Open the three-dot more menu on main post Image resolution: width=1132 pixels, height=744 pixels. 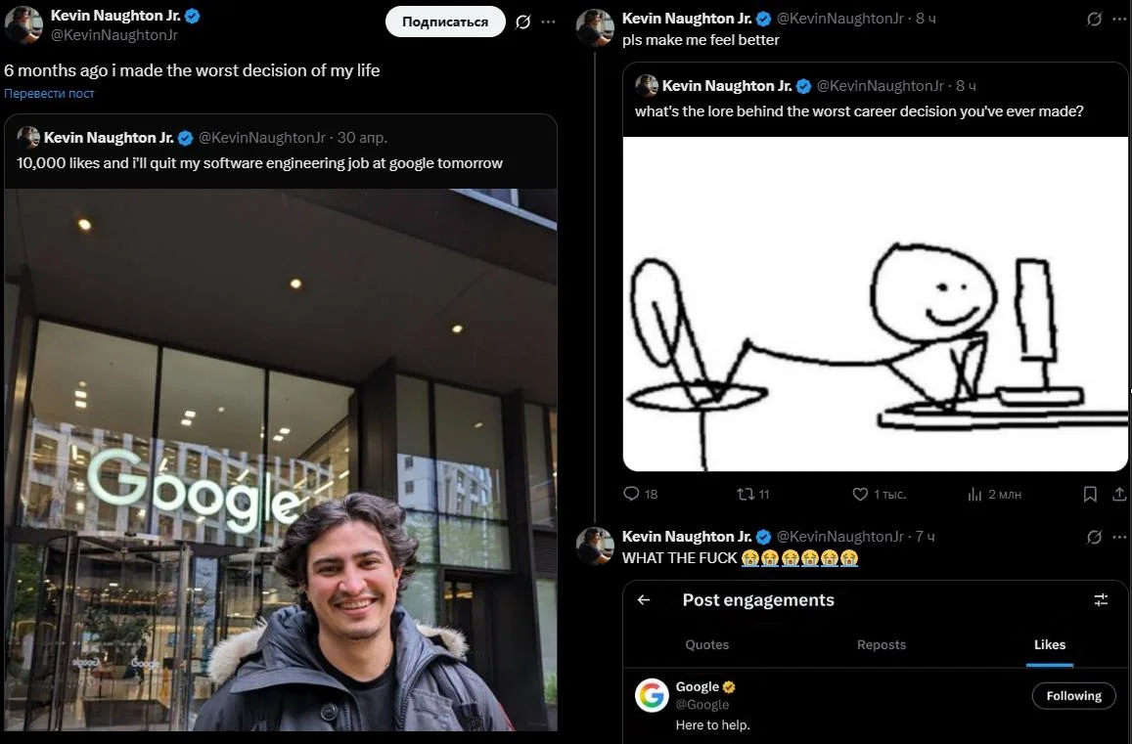[548, 22]
